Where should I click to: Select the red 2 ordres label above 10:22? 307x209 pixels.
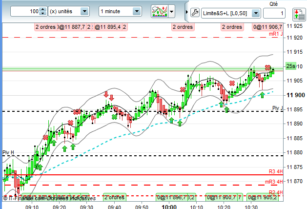232,27
